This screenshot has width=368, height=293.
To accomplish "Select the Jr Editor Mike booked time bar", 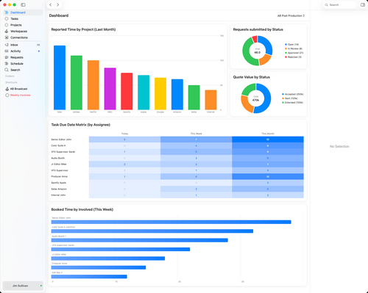I will tap(108, 258).
